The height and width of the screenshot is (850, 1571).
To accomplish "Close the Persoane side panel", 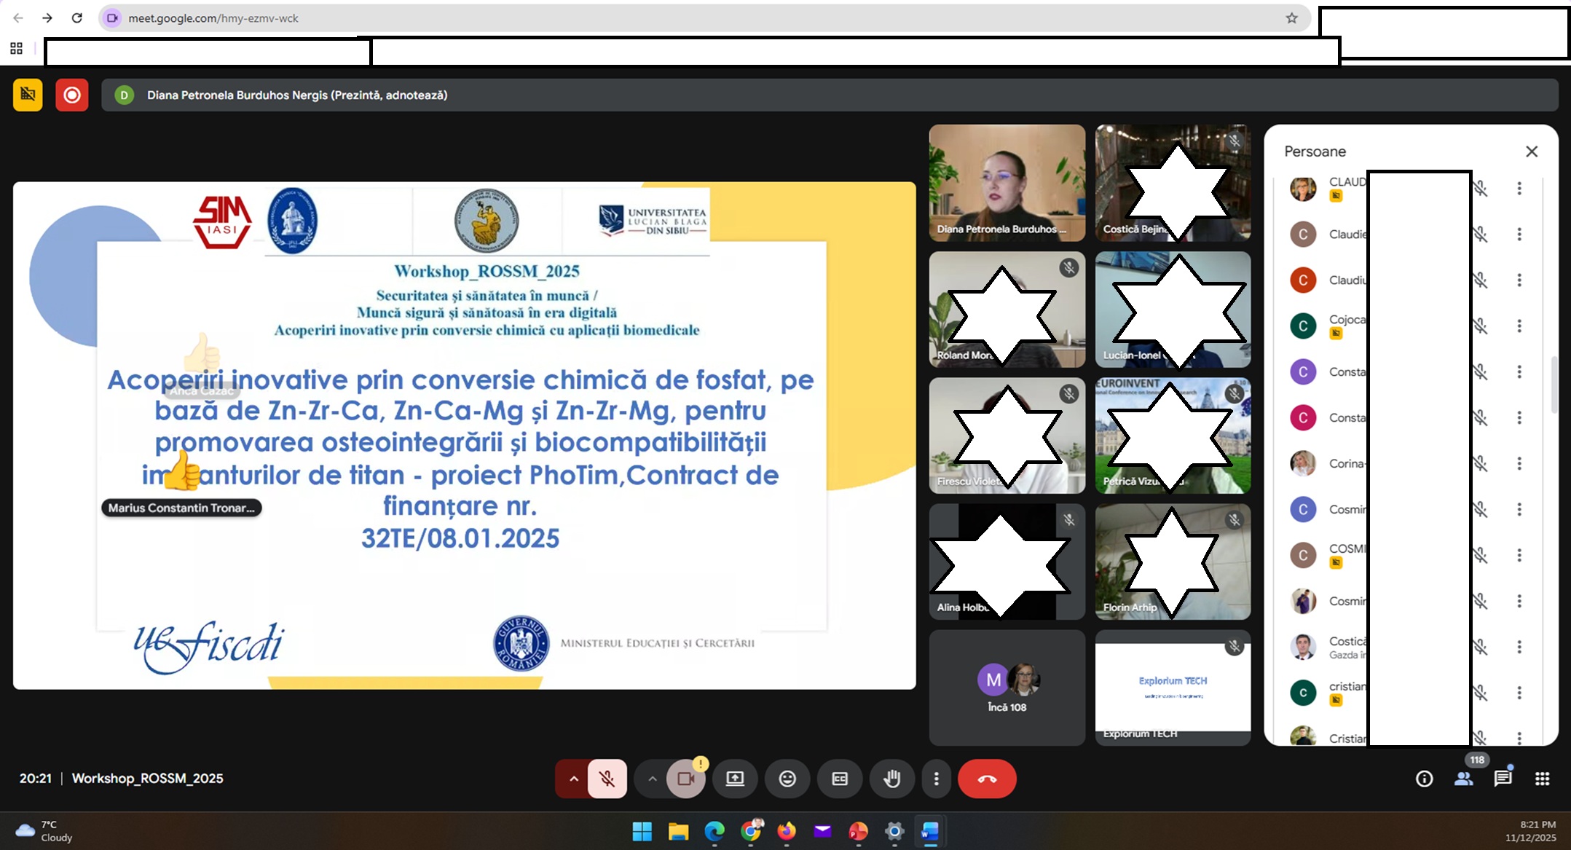I will point(1532,151).
